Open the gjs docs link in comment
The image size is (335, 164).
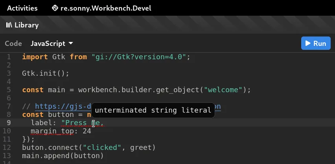coord(63,106)
